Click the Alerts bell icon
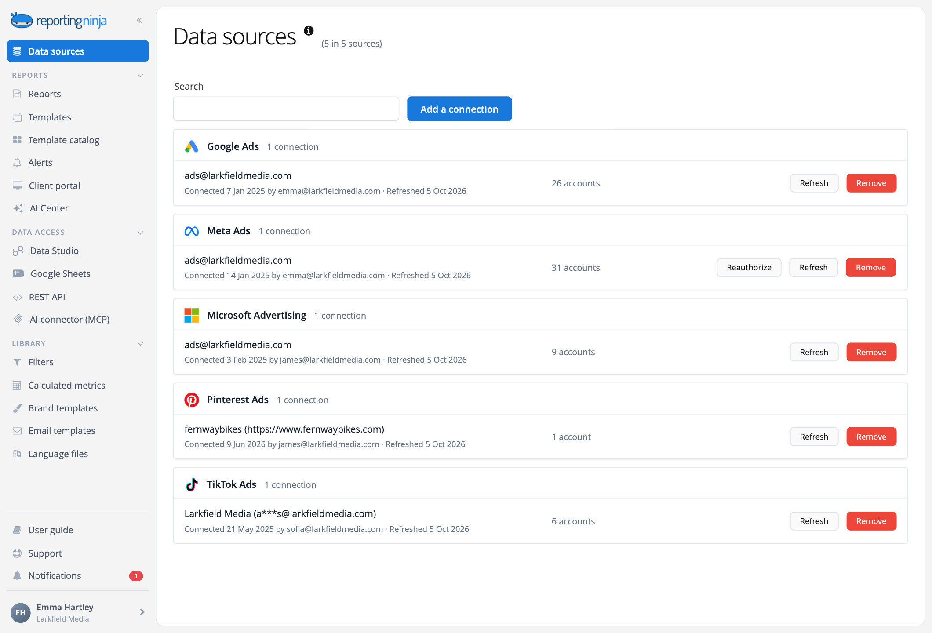This screenshot has width=932, height=633. 17,163
